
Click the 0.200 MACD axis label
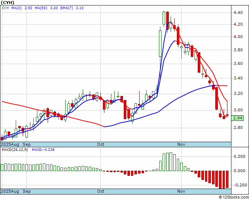coord(239,157)
